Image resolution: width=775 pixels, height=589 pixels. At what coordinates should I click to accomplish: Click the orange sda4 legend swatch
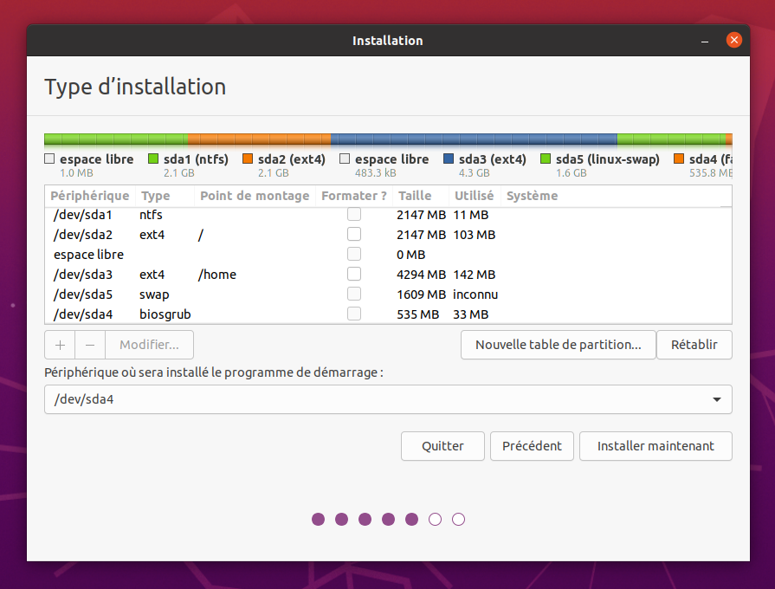coord(679,159)
